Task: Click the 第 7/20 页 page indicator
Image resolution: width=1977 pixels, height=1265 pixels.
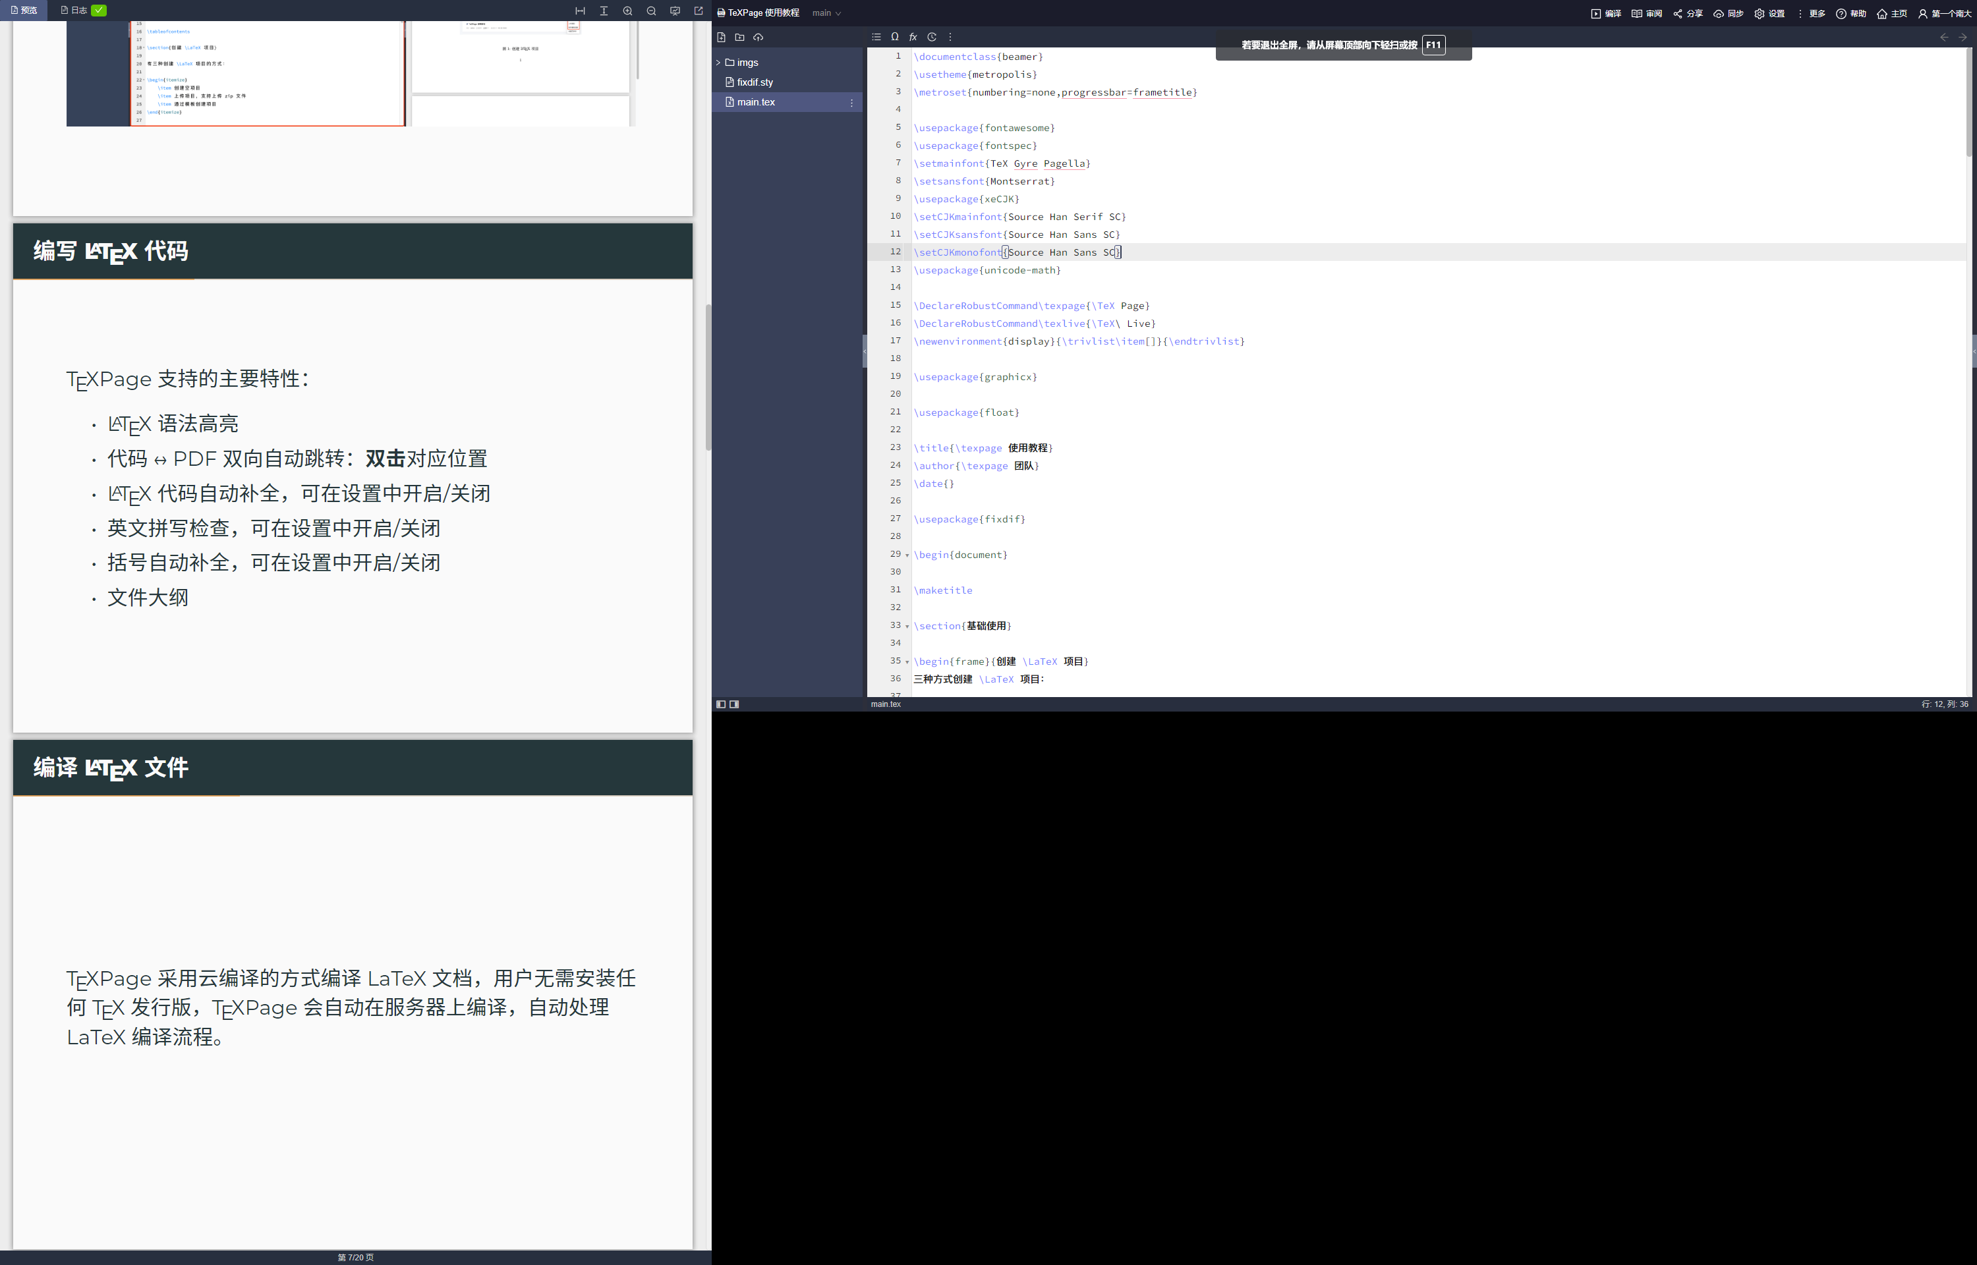Action: (356, 1258)
